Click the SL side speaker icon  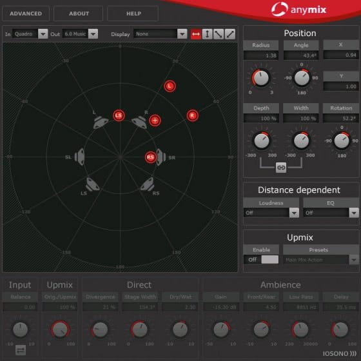[81, 157]
